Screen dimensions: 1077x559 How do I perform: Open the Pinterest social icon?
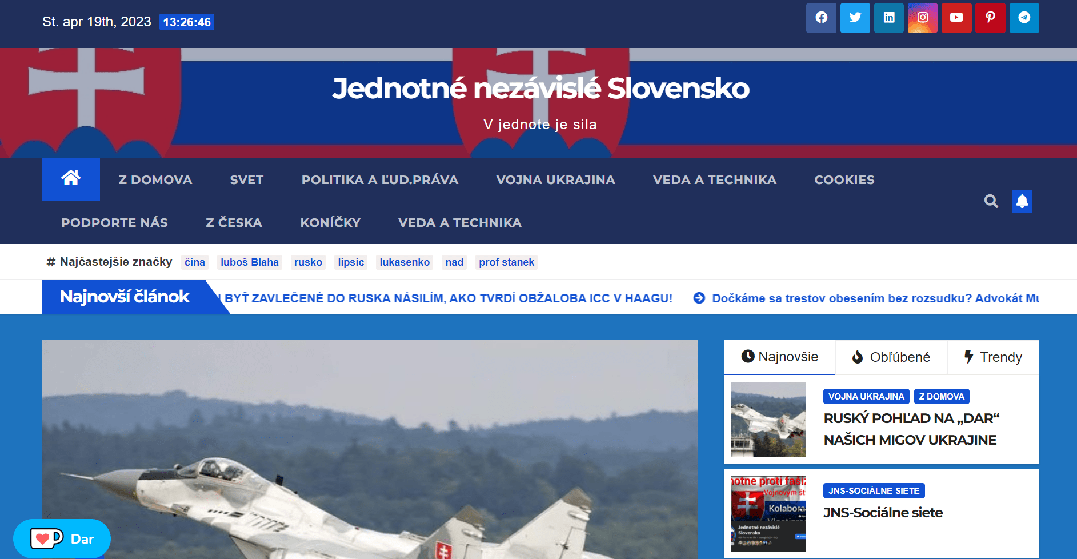pos(991,18)
